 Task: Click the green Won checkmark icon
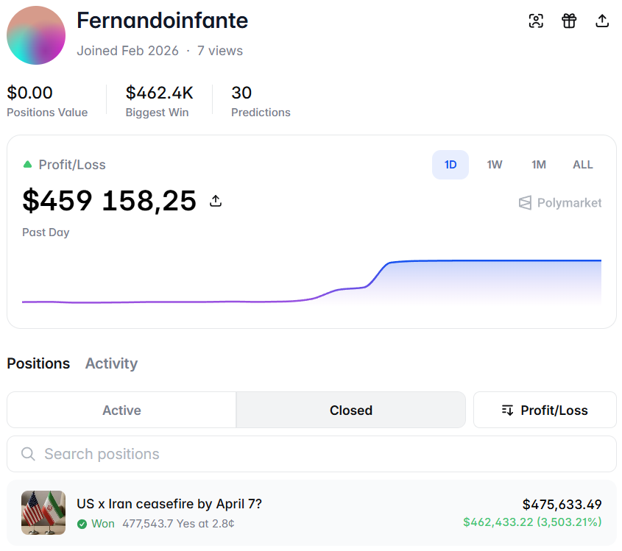click(x=82, y=524)
